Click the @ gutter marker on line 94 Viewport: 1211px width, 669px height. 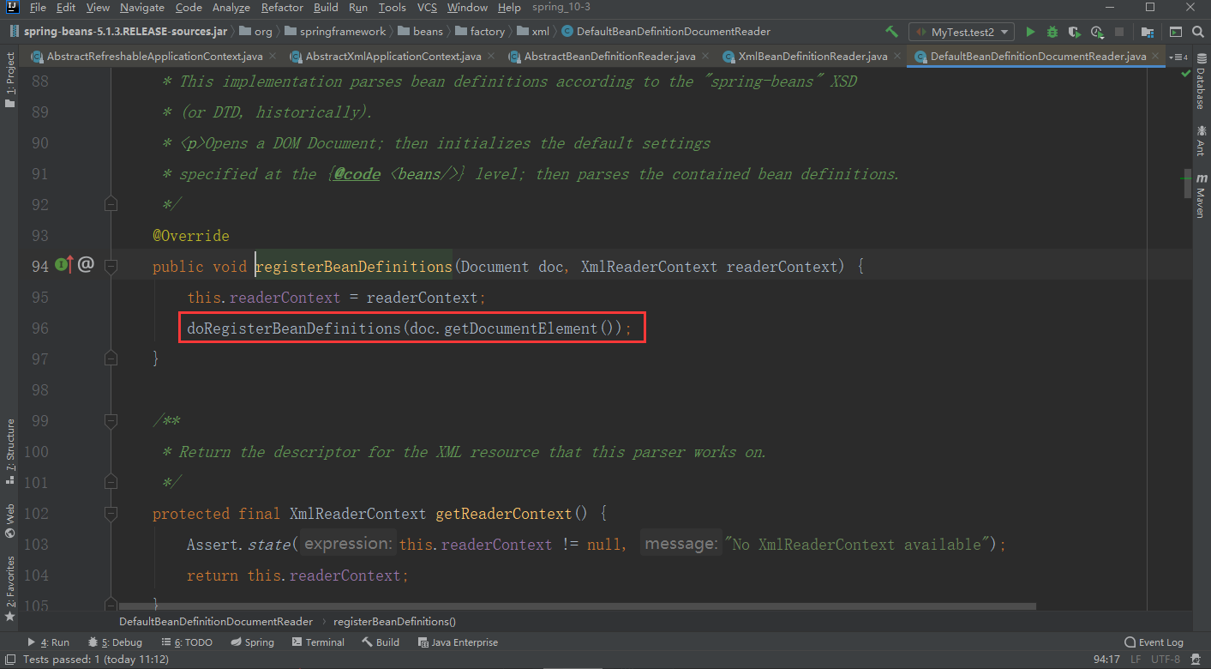point(86,265)
